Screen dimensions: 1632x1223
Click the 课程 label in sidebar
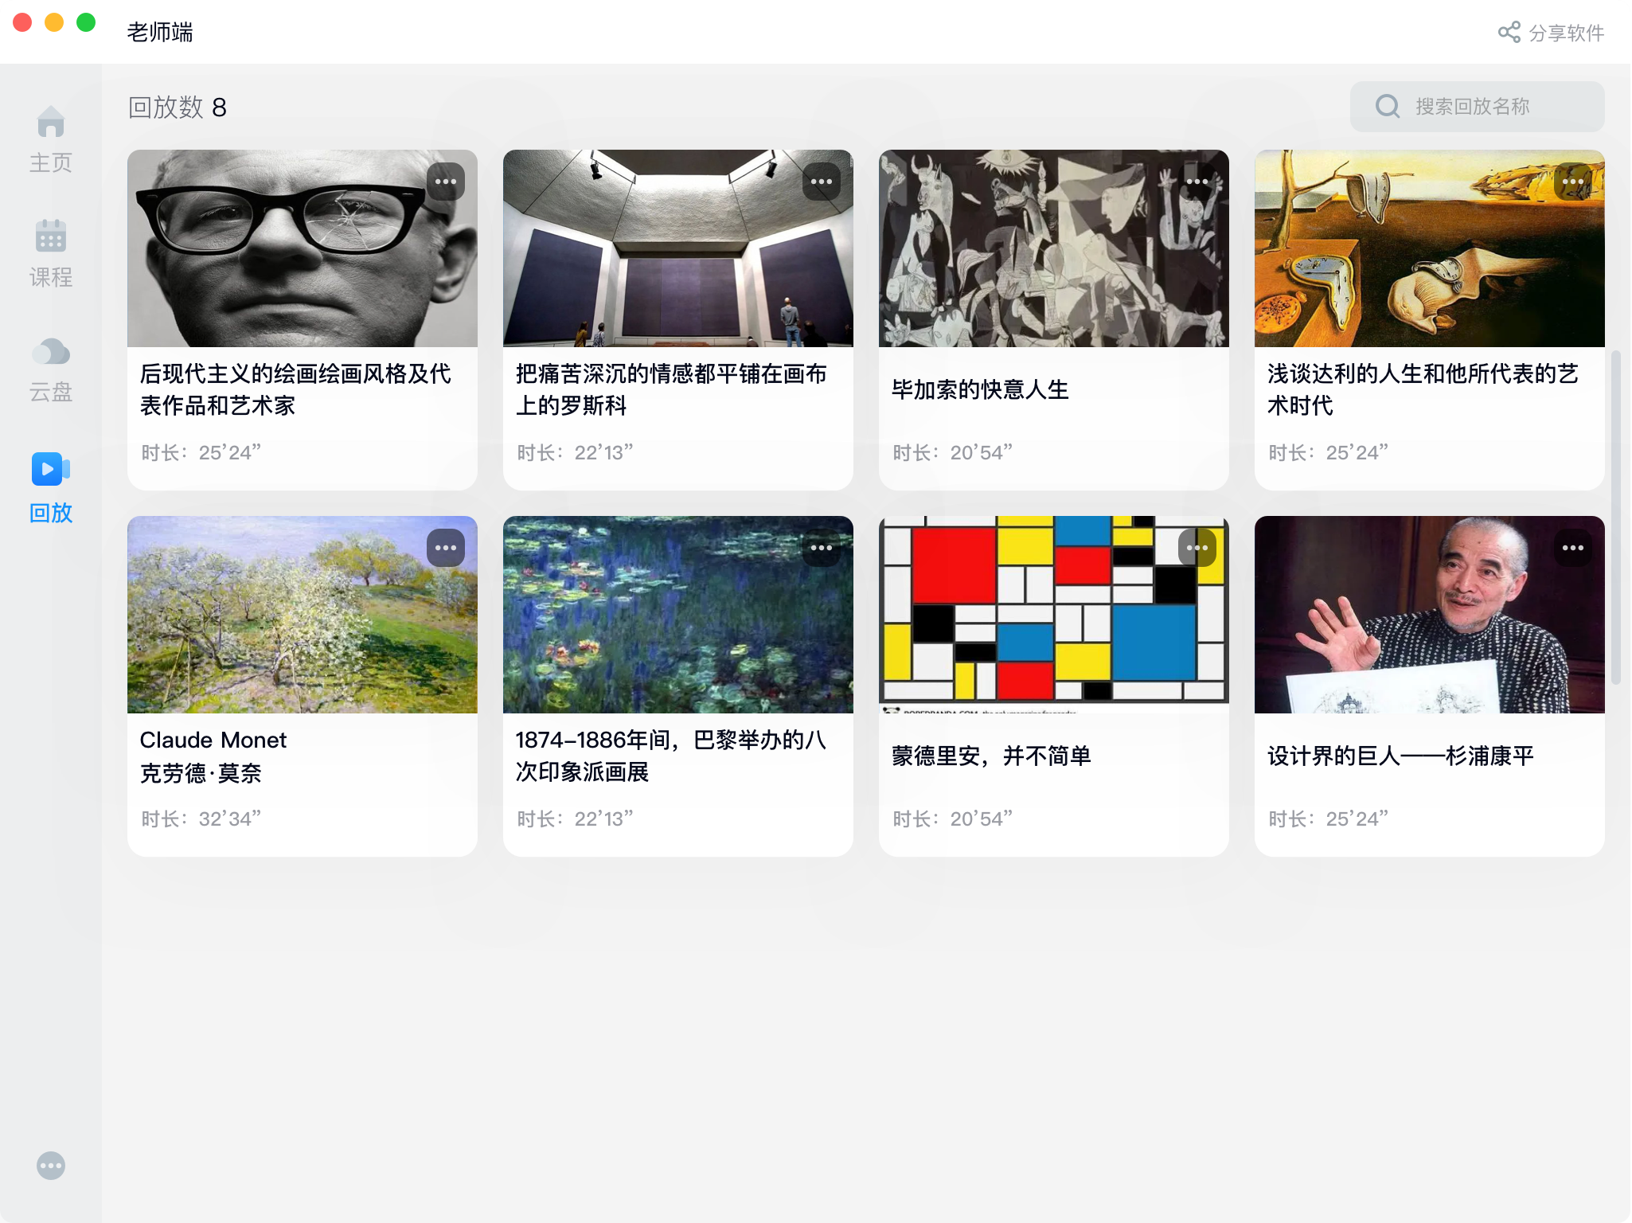pos(51,277)
